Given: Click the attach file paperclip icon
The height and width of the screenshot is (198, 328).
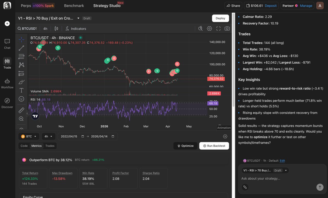Looking at the screenshot, I should (x=245, y=187).
